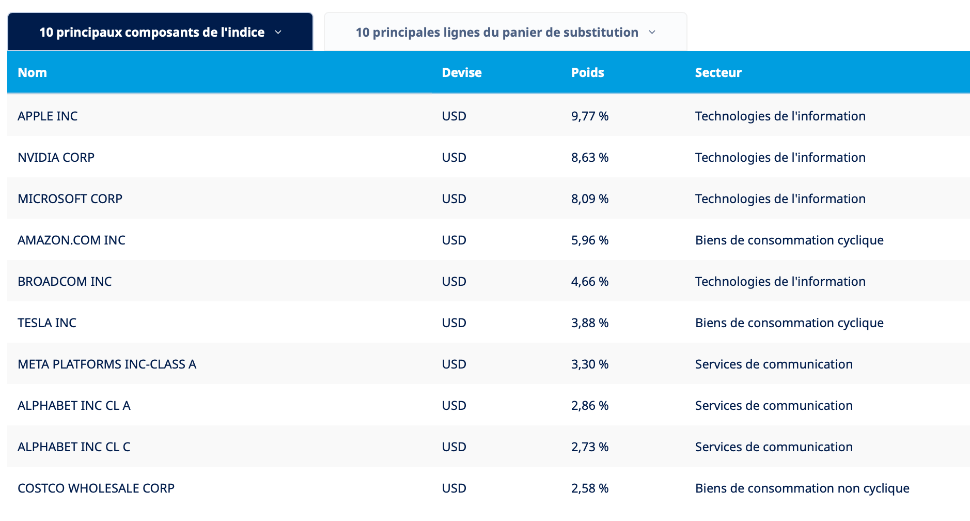Click the 'Nom' column header

click(x=33, y=72)
